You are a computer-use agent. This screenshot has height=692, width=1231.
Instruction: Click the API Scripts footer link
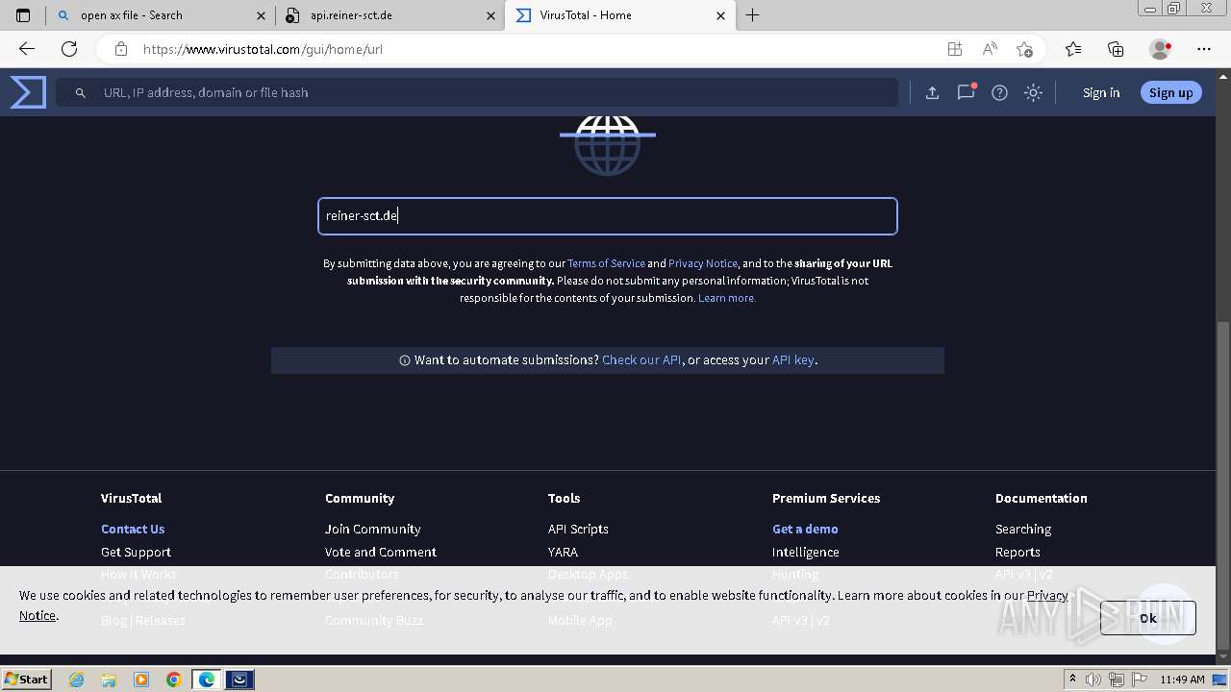tap(578, 529)
